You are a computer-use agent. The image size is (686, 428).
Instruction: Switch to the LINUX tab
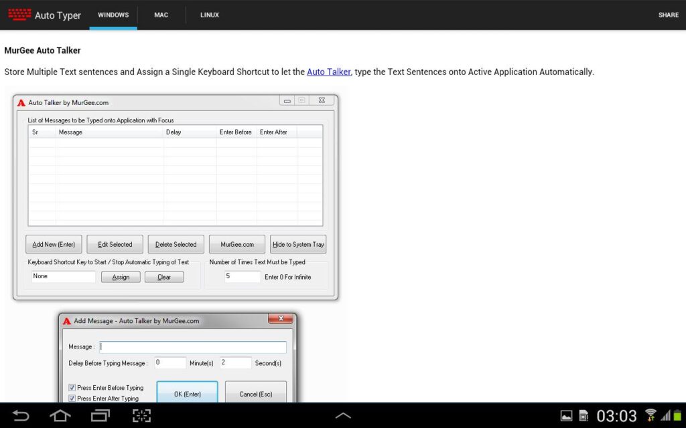click(210, 15)
